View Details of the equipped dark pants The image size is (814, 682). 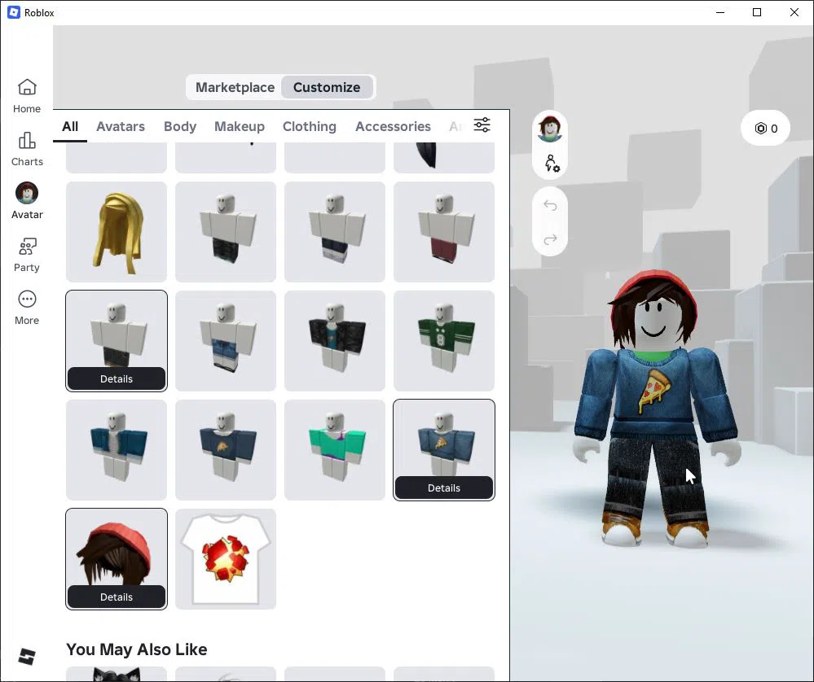tap(117, 378)
